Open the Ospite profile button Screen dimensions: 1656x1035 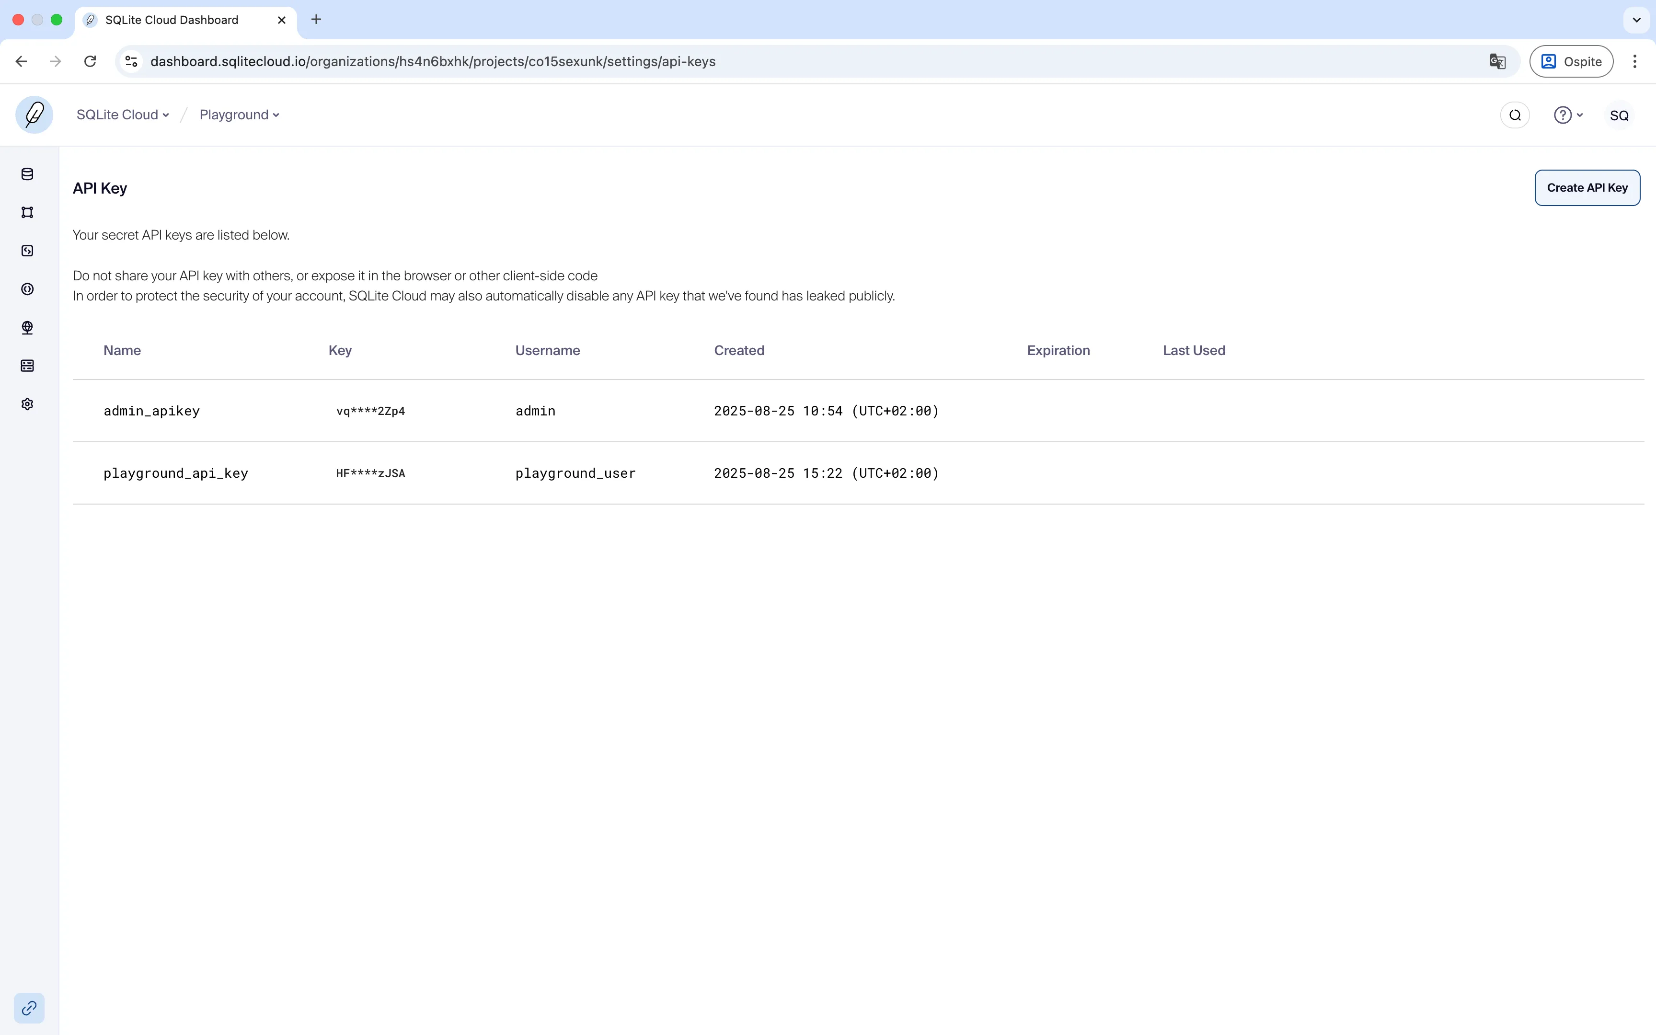1571,62
